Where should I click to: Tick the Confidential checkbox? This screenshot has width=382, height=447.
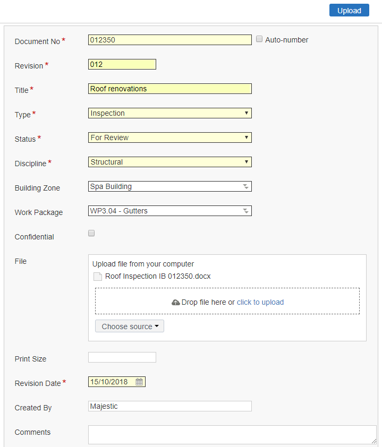[x=91, y=233]
